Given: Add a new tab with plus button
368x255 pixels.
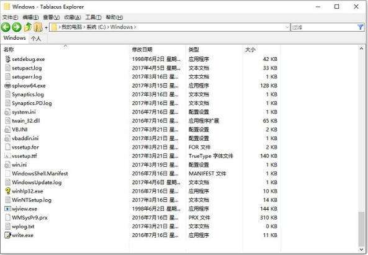Looking at the screenshot, I should tap(46, 28).
